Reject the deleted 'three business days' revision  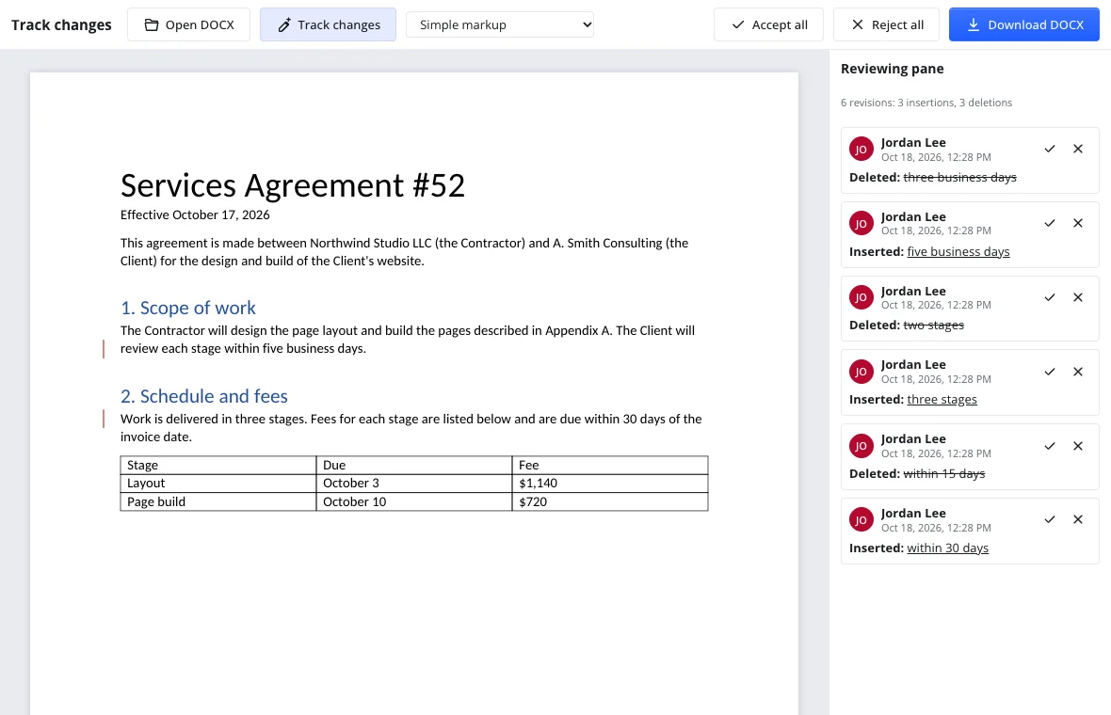click(1078, 149)
